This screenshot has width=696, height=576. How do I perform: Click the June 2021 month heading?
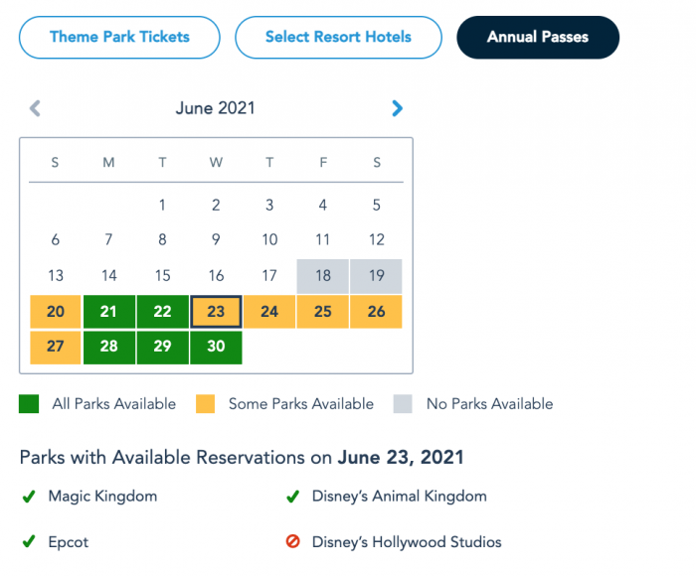(215, 109)
